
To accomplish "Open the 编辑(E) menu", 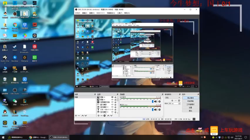I will (x=85, y=13).
